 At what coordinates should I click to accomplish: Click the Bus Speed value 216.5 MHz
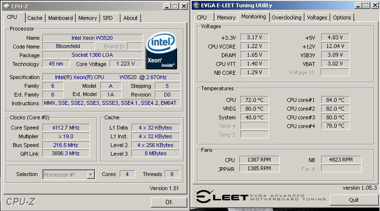[x=66, y=145]
